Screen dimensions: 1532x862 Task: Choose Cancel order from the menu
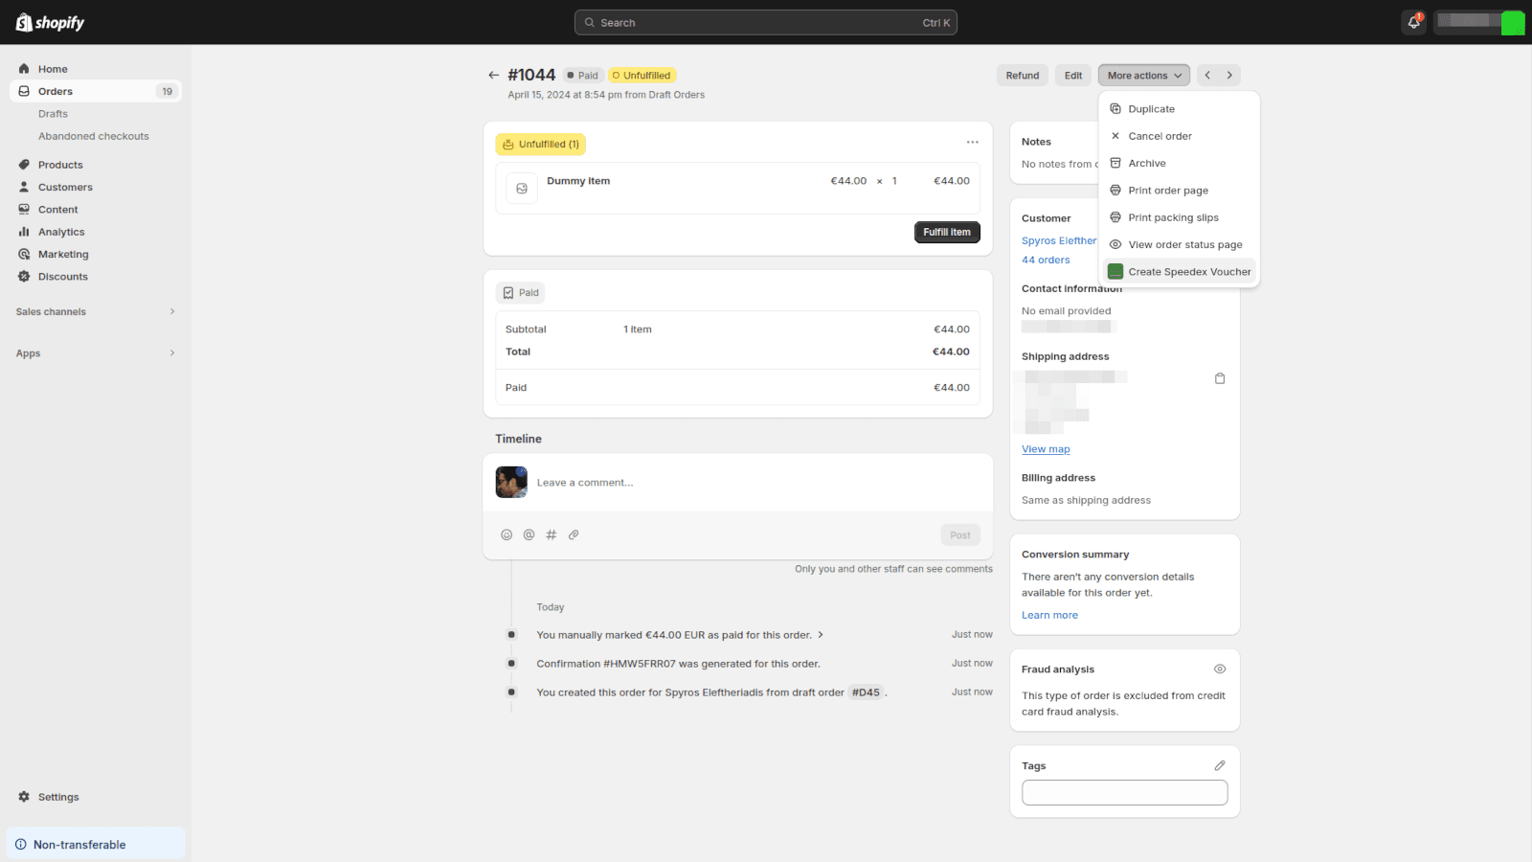pyautogui.click(x=1160, y=136)
